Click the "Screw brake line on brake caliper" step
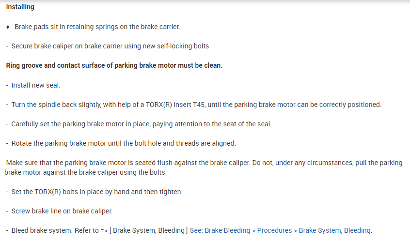 click(x=62, y=211)
